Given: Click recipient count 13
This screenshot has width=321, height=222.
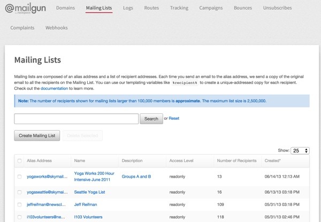Looking at the screenshot, I should pos(219,177).
